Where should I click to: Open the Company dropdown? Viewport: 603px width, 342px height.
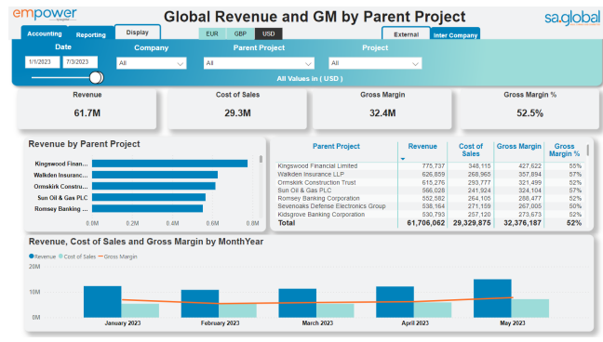click(x=151, y=63)
